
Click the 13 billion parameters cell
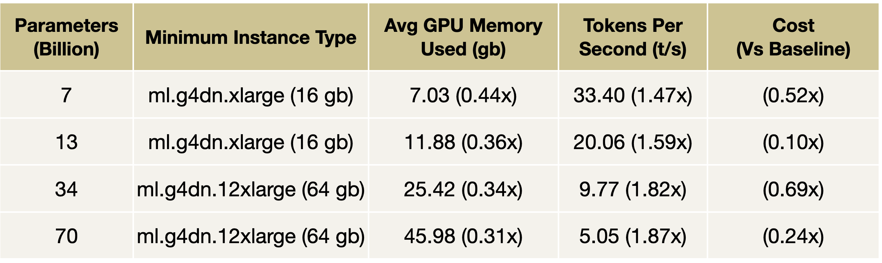point(66,142)
